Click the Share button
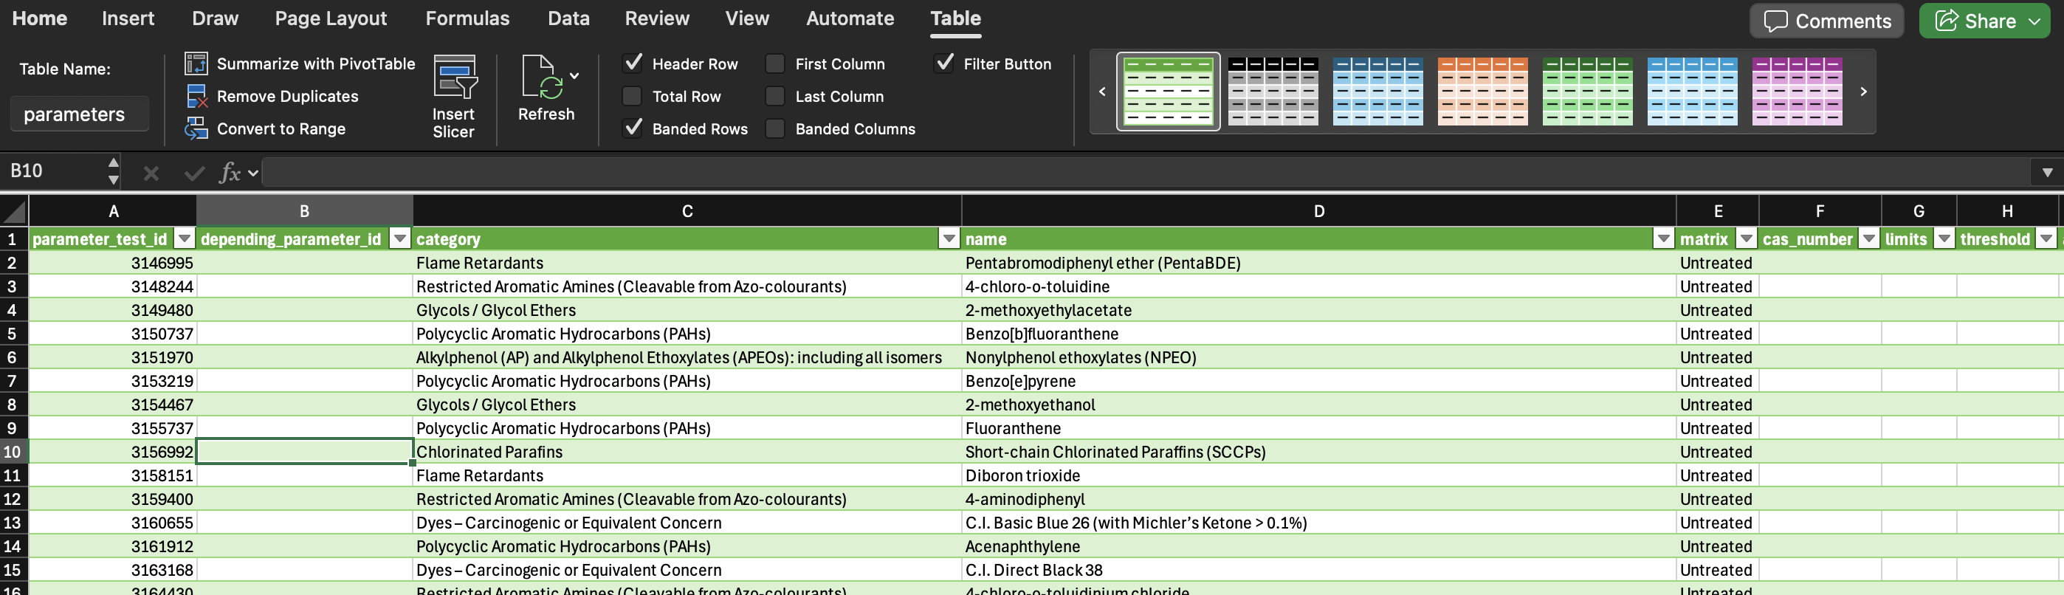2064x595 pixels. [x=1975, y=21]
